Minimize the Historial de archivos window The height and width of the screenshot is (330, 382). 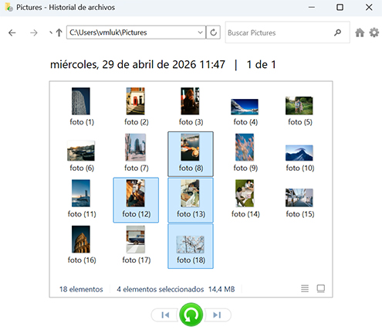[x=312, y=7]
